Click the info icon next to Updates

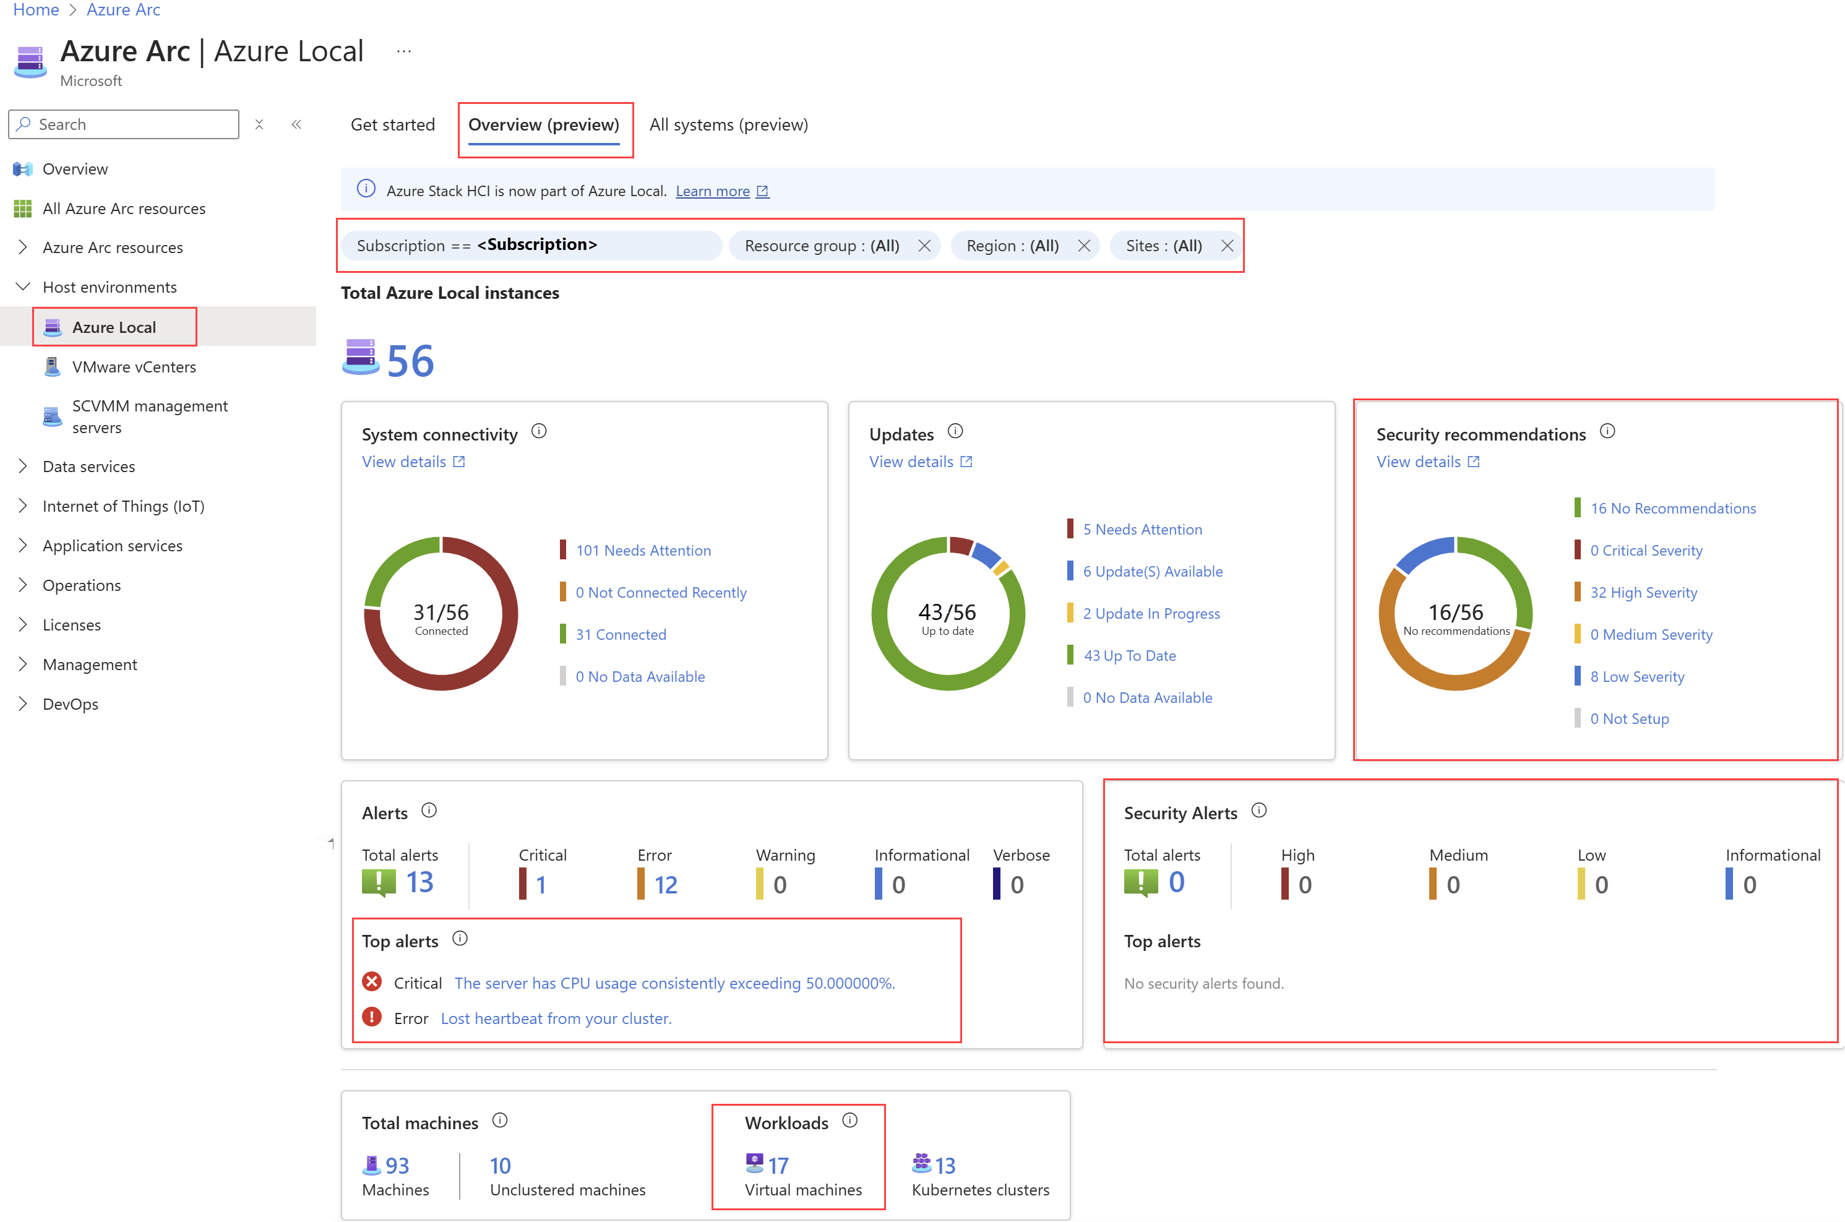(x=955, y=431)
